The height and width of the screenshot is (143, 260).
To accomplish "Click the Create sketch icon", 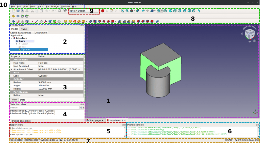I will 18,21.
